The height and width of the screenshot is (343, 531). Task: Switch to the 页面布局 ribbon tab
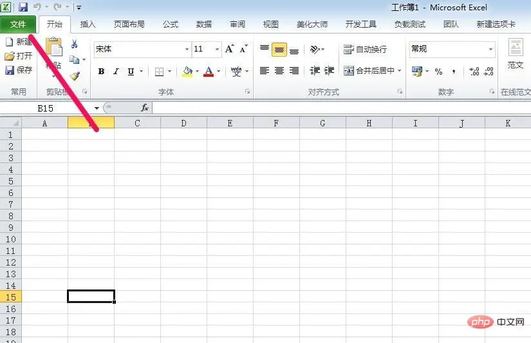coord(129,24)
